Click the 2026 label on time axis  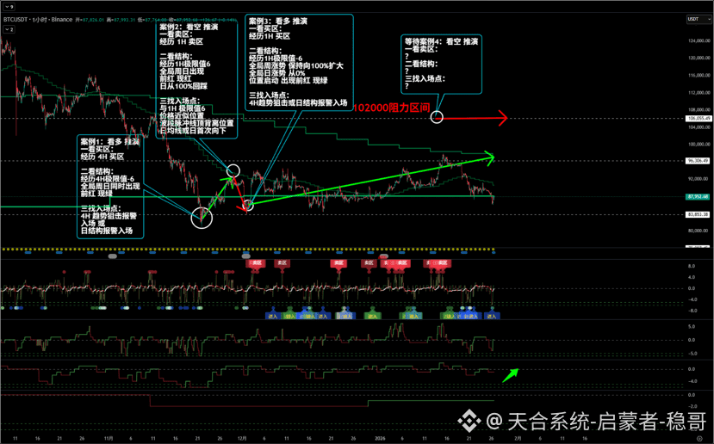[380, 439]
